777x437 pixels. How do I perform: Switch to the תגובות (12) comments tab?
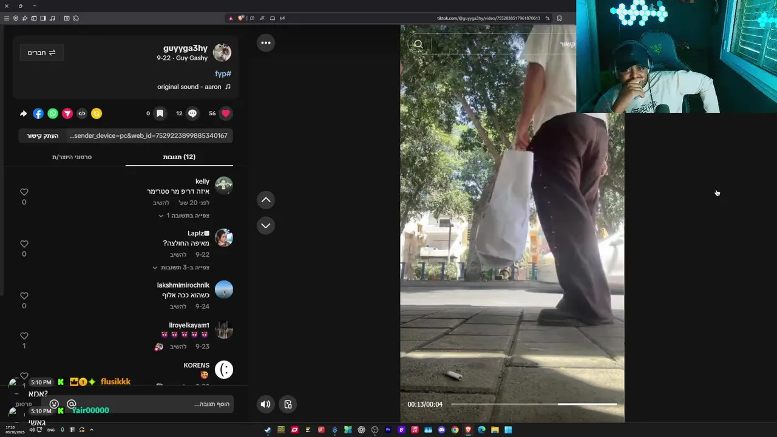click(x=179, y=157)
